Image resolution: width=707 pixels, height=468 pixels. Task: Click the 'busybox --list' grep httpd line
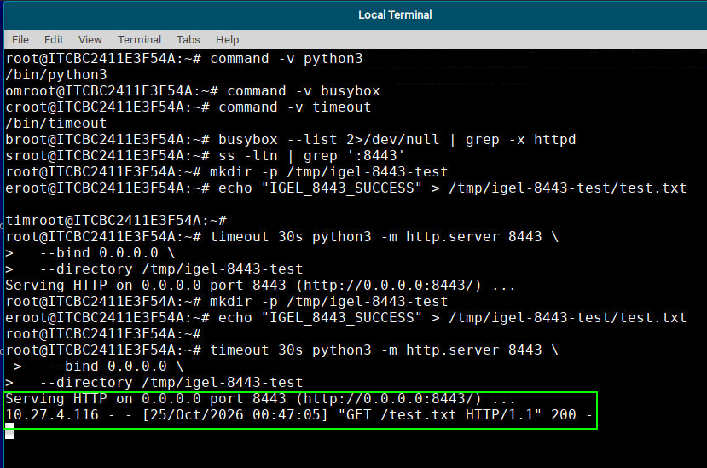[291, 140]
